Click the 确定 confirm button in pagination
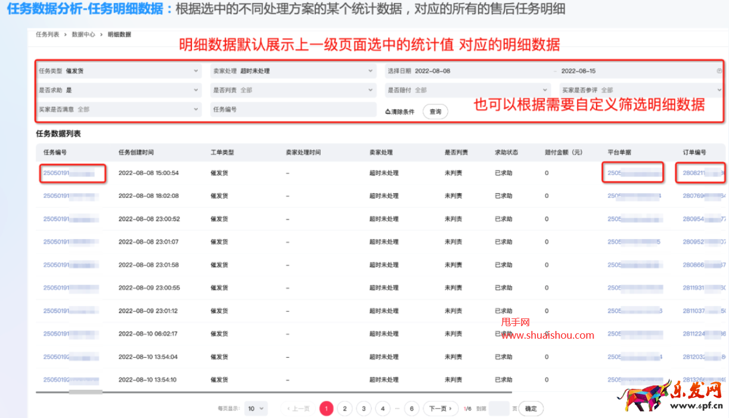Screen dimensions: 729x418 [x=530, y=408]
